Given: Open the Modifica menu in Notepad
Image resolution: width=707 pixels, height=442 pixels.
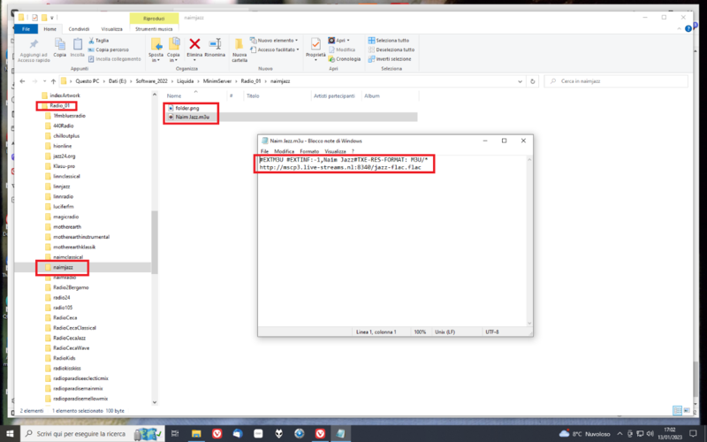Looking at the screenshot, I should pyautogui.click(x=284, y=151).
